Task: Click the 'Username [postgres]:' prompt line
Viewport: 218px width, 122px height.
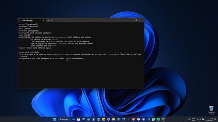Action: [29, 31]
